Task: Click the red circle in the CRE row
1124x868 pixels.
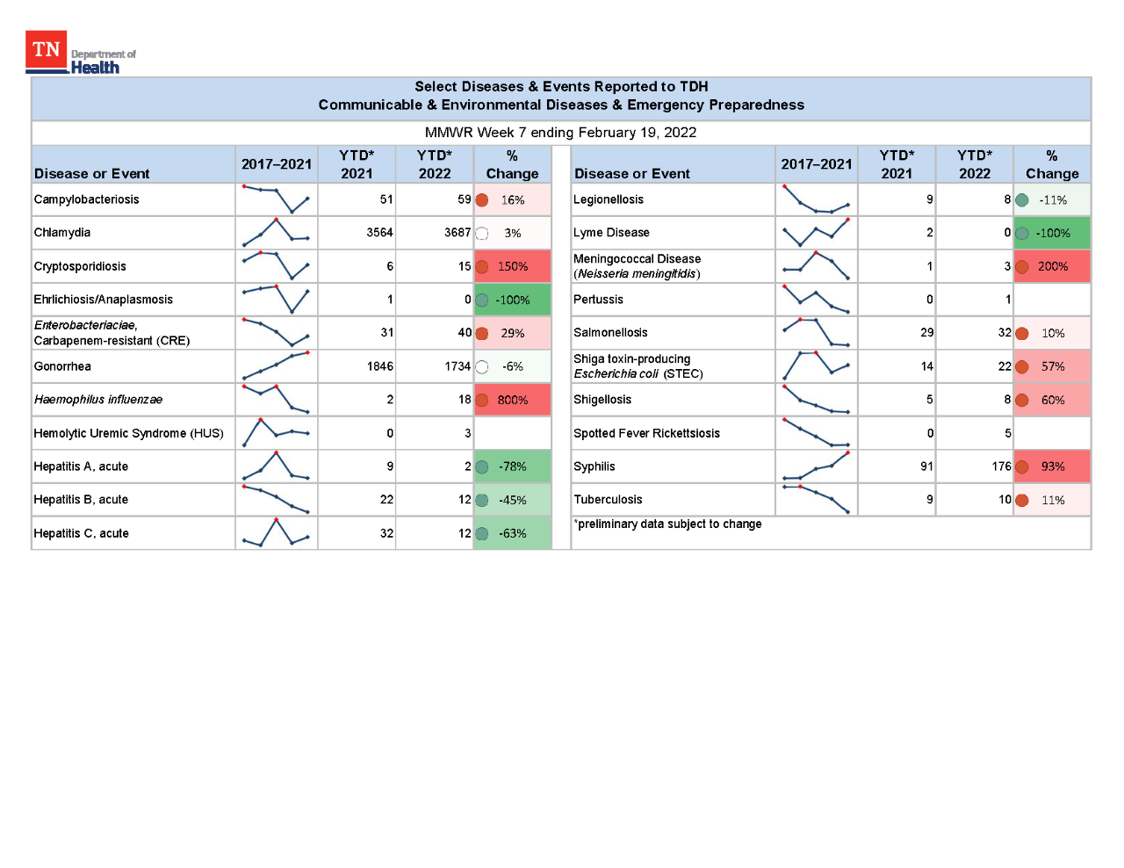Action: coord(482,334)
